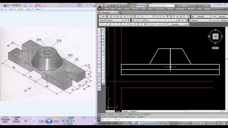Click the Linear dimension tool
This screenshot has height=128, width=228.
coord(100,24)
